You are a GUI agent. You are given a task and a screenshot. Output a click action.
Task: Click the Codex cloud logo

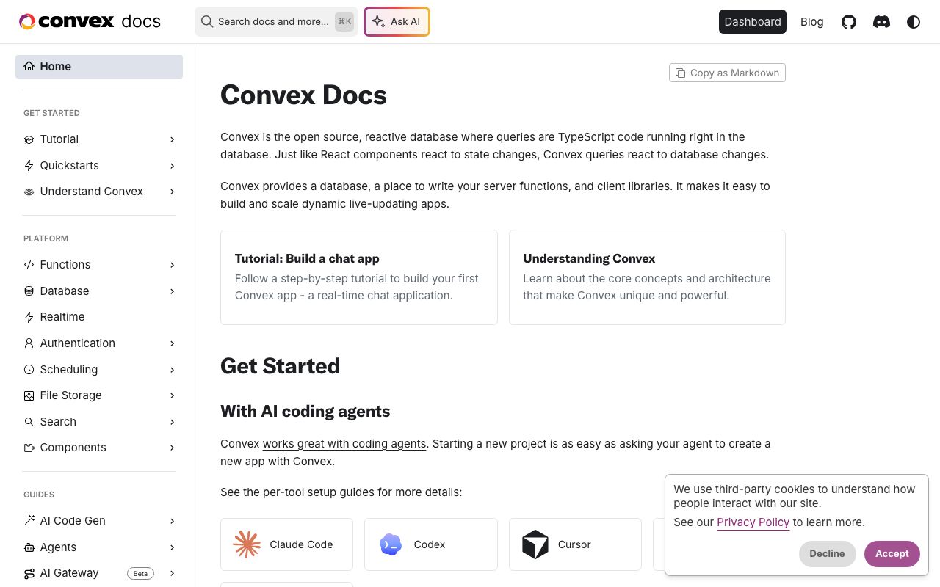(x=391, y=544)
